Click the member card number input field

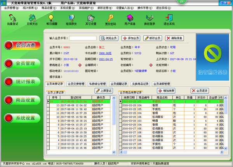(x=83, y=38)
